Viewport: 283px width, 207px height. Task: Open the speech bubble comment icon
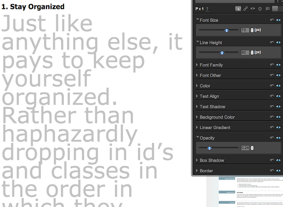(267, 9)
